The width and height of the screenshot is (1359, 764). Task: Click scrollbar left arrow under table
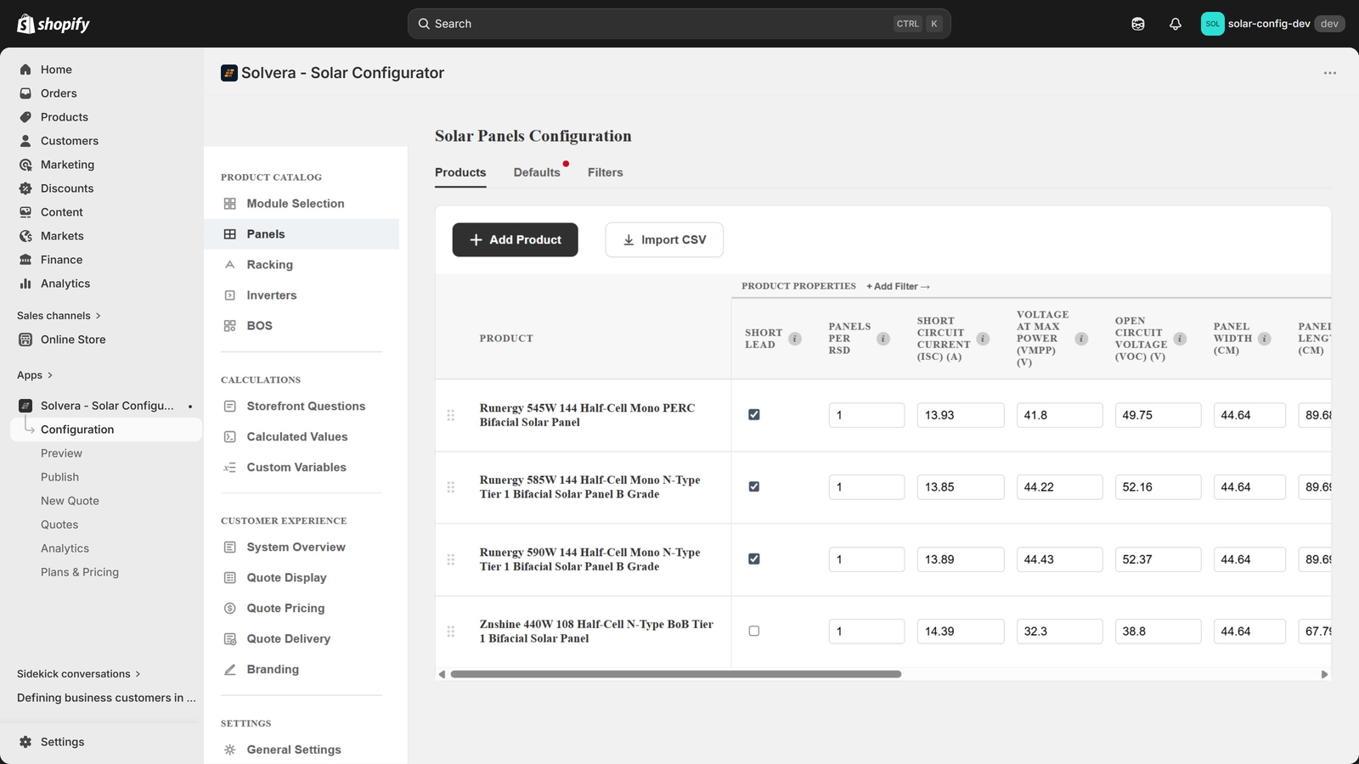coord(442,674)
